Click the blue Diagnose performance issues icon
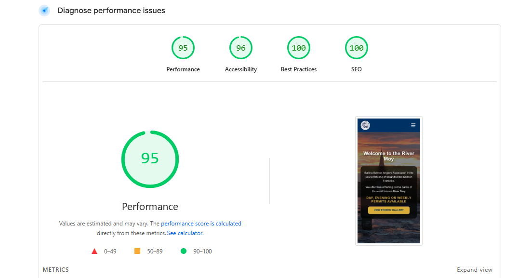The width and height of the screenshot is (531, 278). 44,11
